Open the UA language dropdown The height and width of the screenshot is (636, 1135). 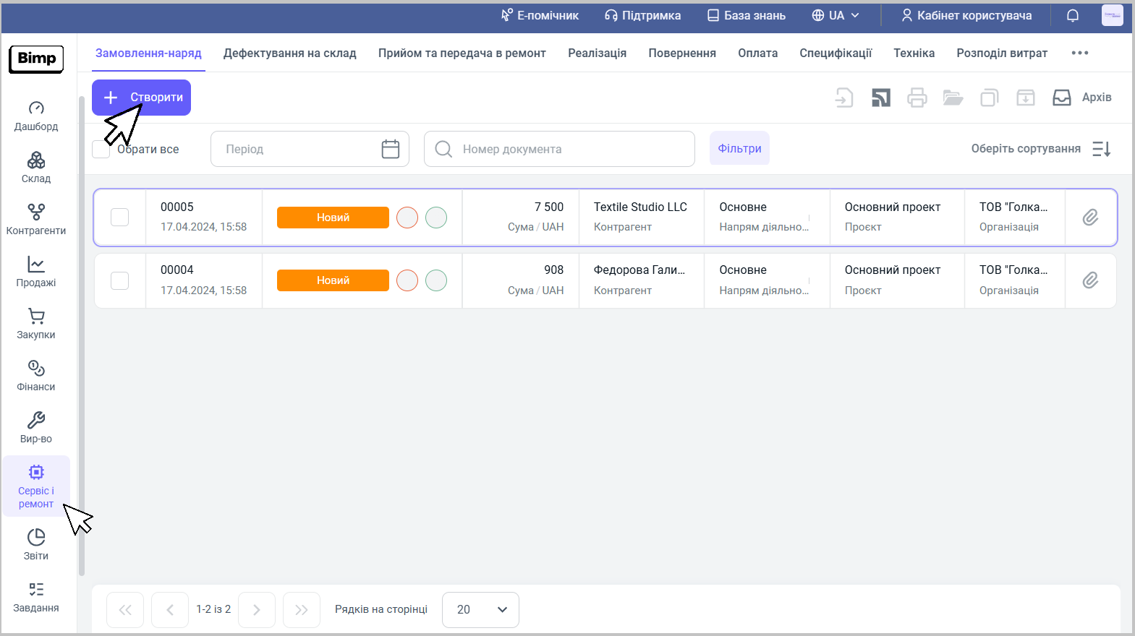click(836, 16)
